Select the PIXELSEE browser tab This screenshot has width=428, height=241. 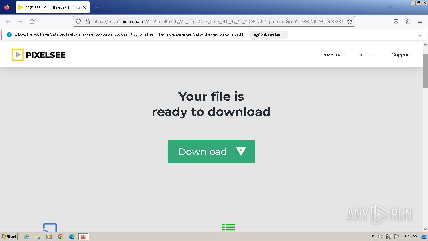click(x=52, y=7)
